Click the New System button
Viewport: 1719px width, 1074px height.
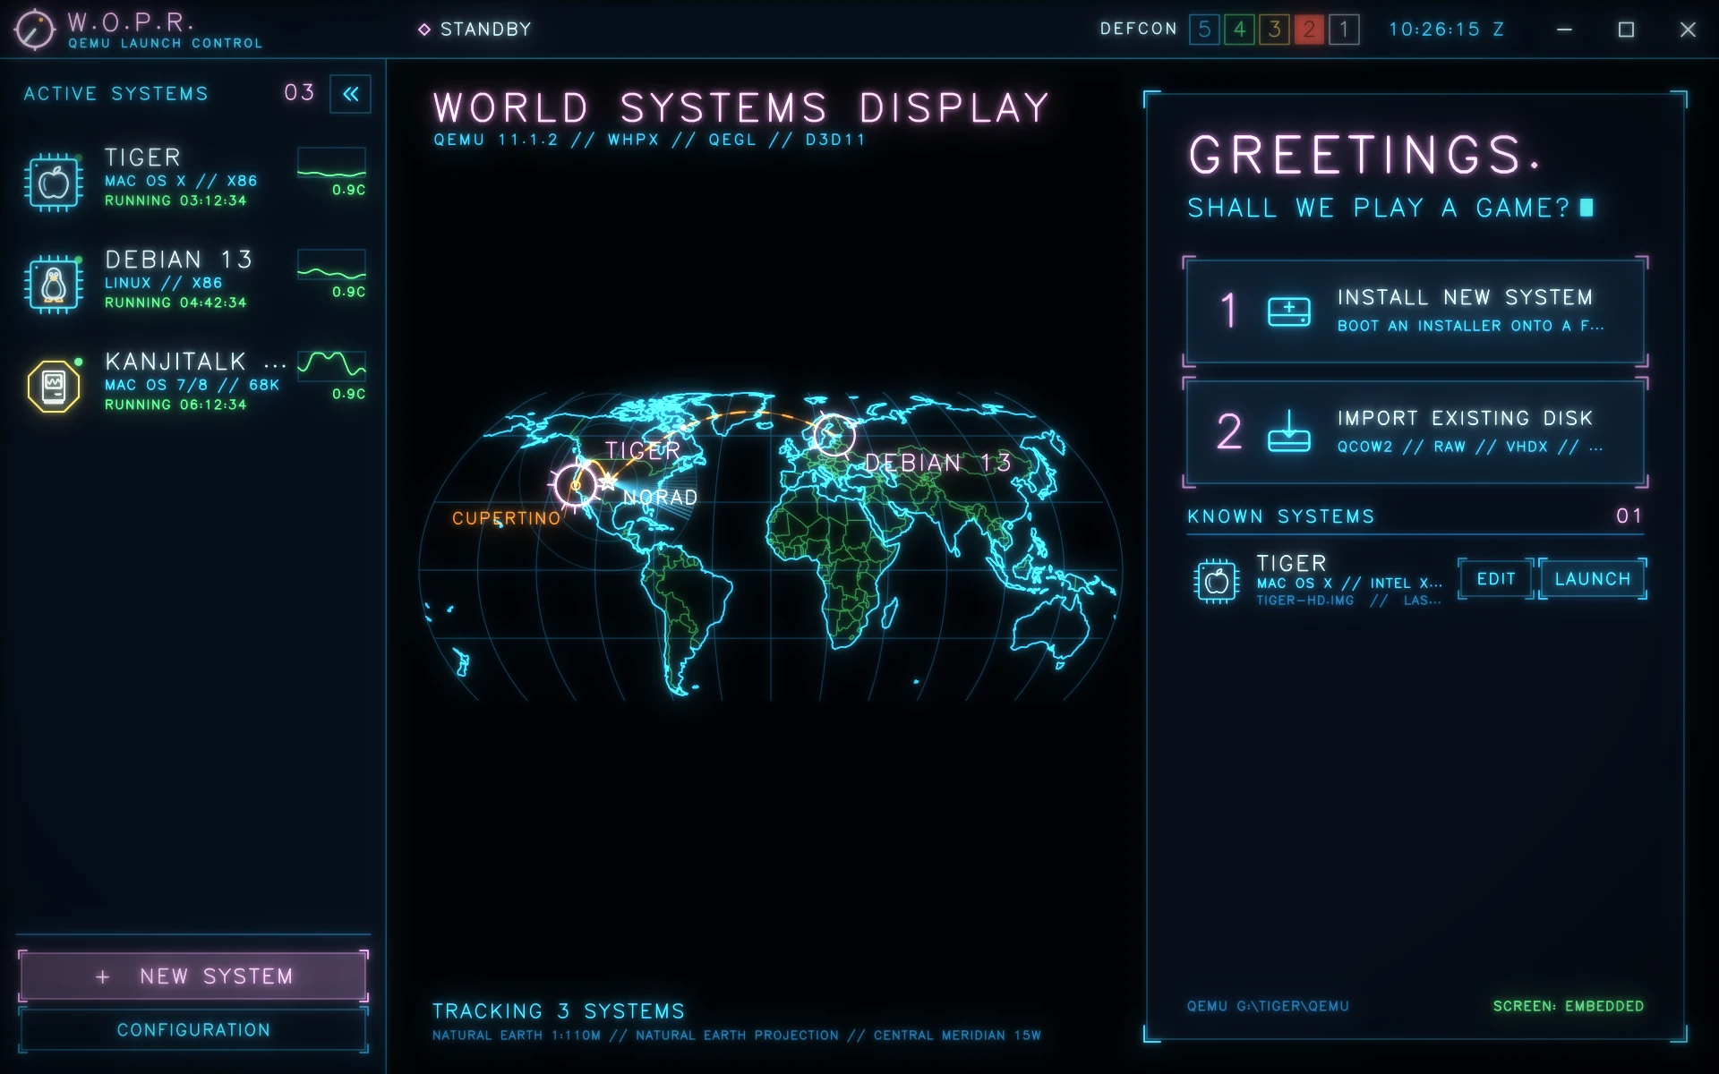tap(193, 976)
